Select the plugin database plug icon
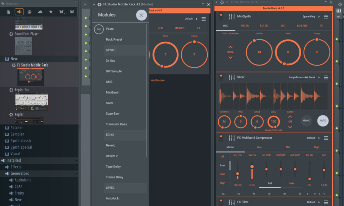This screenshot has width=344, height=206. tap(19, 12)
